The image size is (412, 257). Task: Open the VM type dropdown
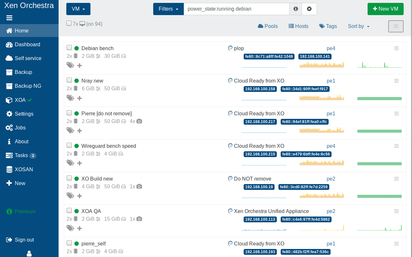[x=78, y=9]
